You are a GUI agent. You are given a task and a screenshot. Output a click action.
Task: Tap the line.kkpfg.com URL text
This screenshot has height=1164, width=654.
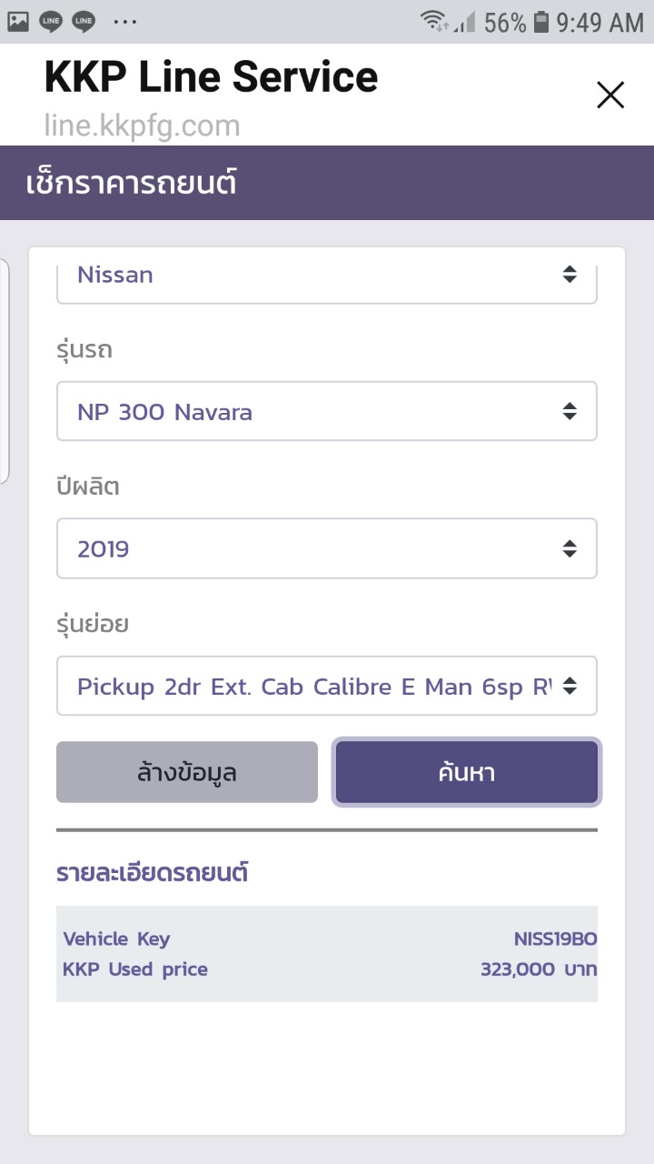[142, 125]
